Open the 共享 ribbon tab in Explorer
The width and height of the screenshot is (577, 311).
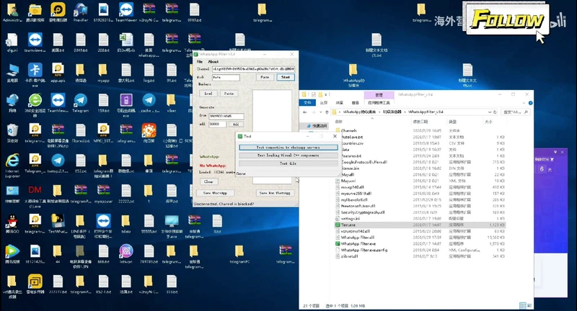[x=339, y=103]
